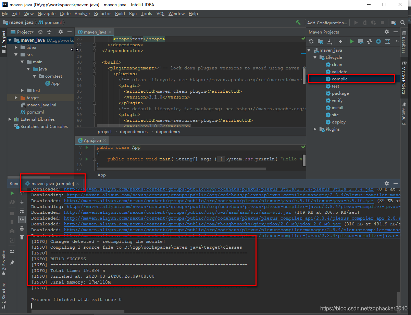Viewport: 411px width, 315px height.
Task: Select the package lifecycle goal
Action: pos(340,93)
